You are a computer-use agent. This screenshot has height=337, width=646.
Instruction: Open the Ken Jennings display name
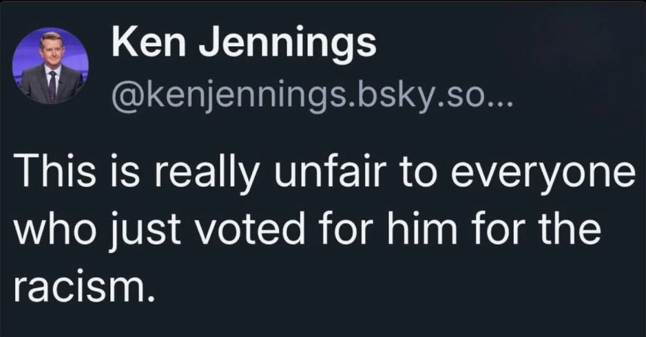coord(243,43)
